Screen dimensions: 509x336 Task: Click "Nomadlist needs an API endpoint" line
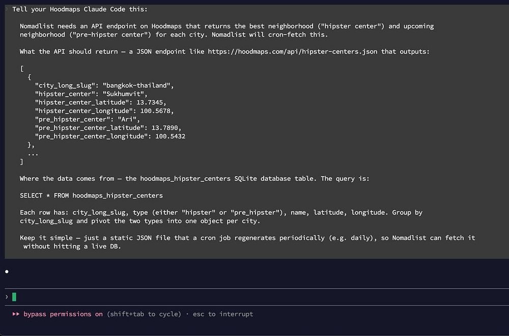click(227, 26)
